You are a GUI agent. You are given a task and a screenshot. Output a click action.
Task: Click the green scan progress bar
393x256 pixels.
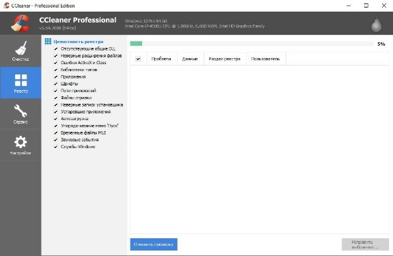[136, 44]
